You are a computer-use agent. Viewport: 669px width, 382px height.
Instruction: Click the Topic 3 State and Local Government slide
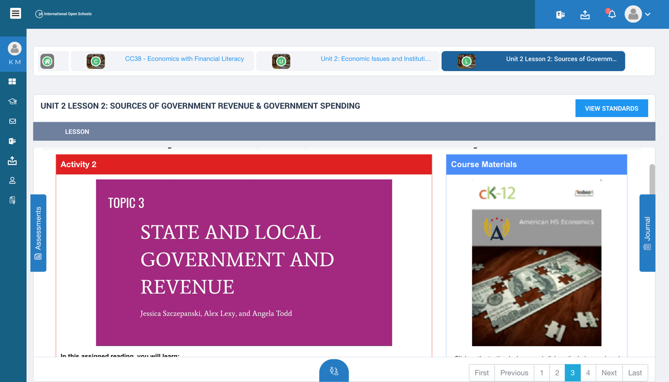(244, 263)
